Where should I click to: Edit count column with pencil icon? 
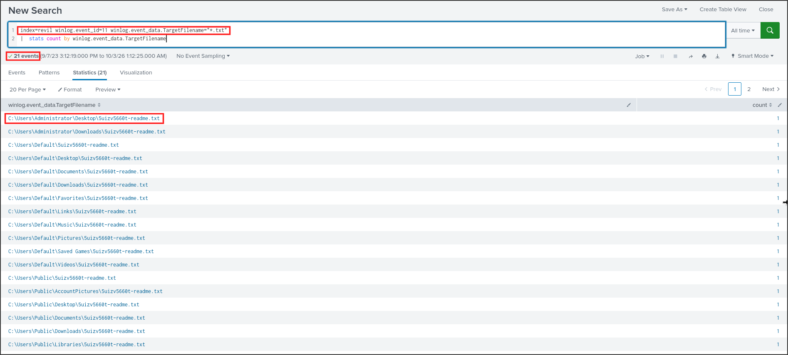point(780,105)
